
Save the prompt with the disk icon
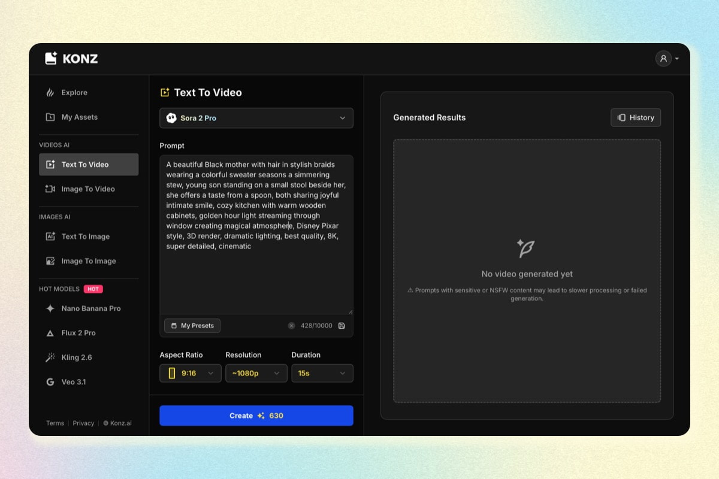tap(342, 326)
